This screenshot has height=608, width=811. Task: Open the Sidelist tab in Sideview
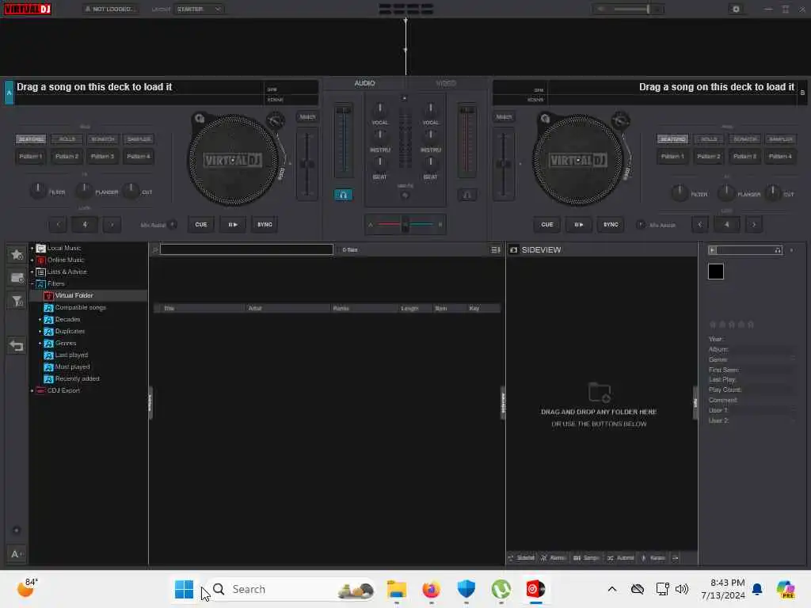[x=521, y=558]
